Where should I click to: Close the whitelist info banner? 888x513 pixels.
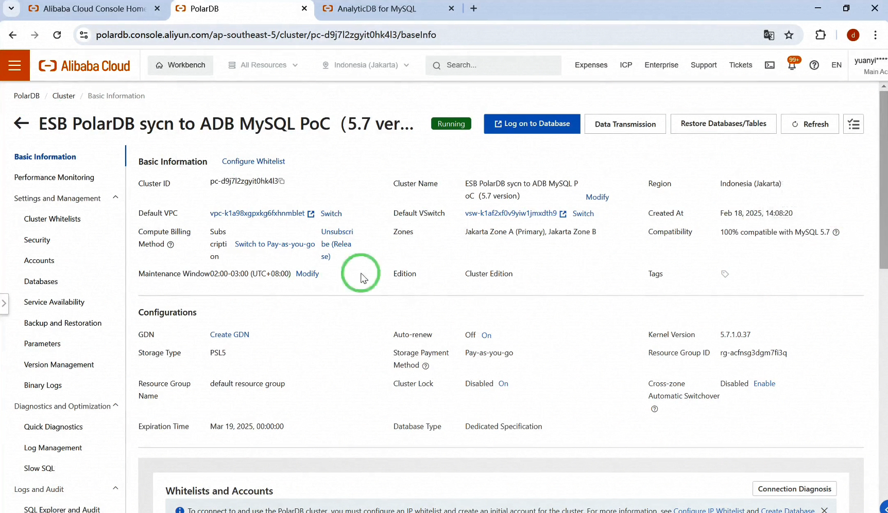coord(824,510)
